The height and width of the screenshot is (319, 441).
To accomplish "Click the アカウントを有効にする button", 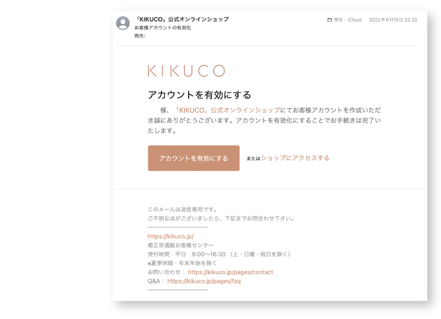I will (x=194, y=158).
